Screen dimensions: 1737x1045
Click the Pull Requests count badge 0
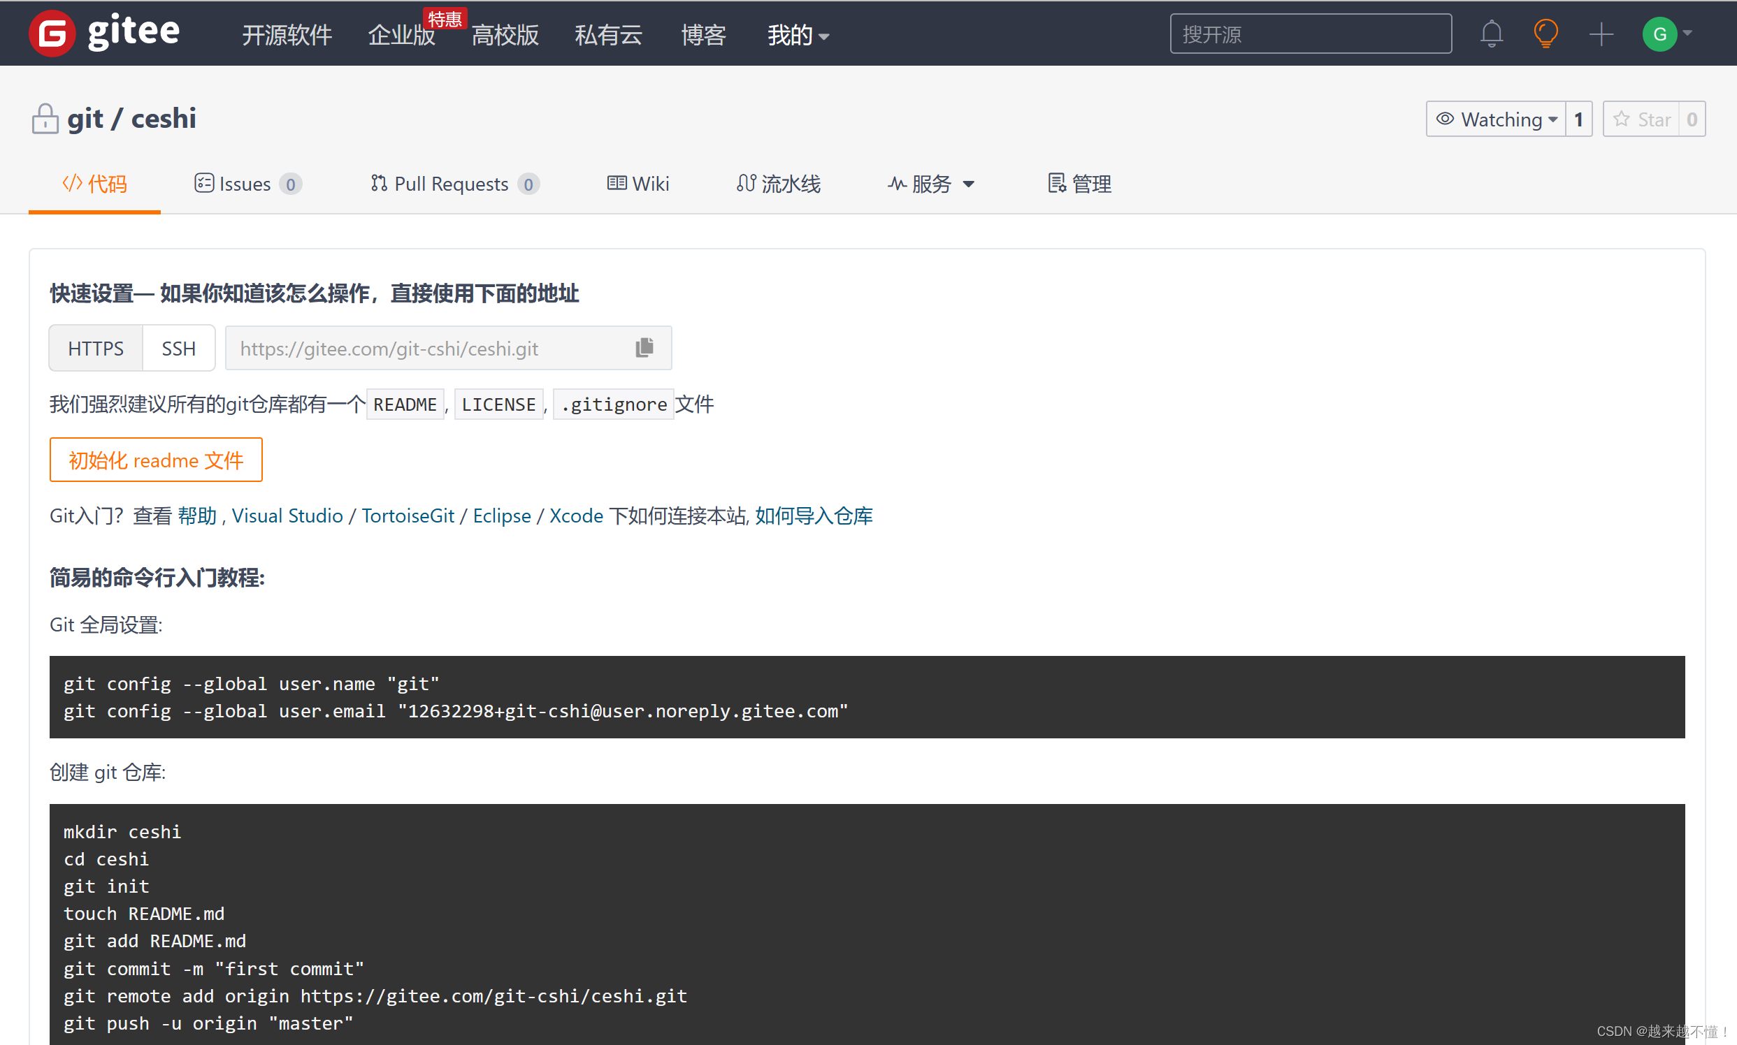click(x=528, y=184)
